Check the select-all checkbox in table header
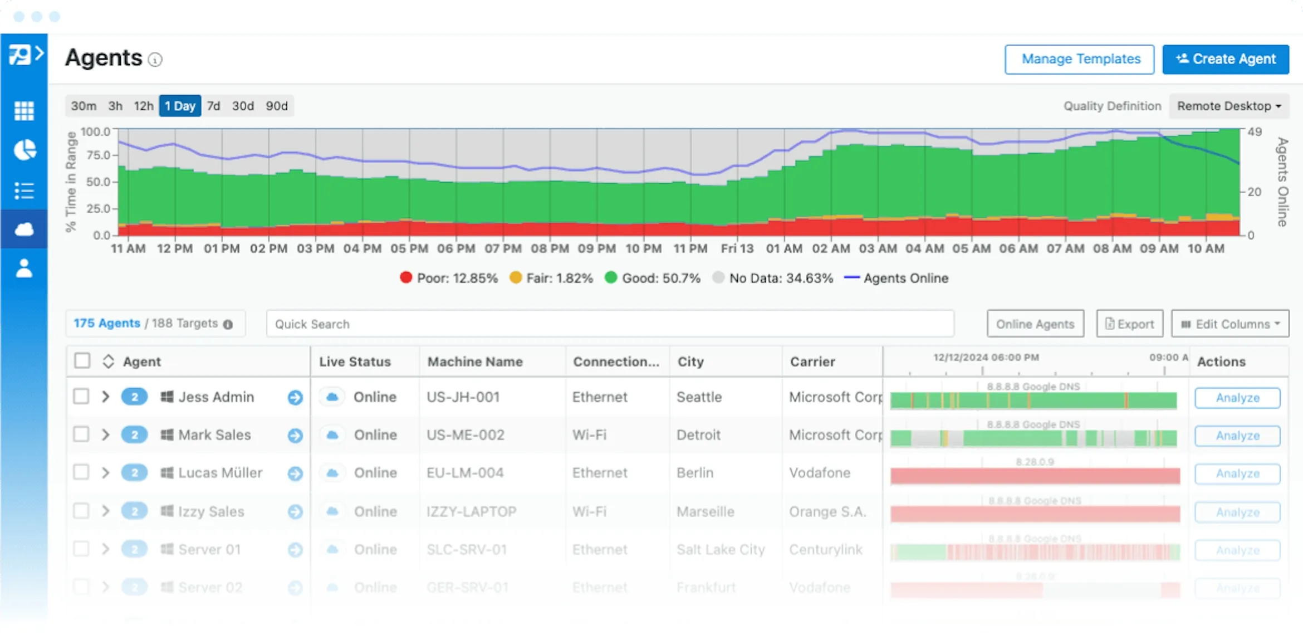The image size is (1303, 635). point(82,360)
